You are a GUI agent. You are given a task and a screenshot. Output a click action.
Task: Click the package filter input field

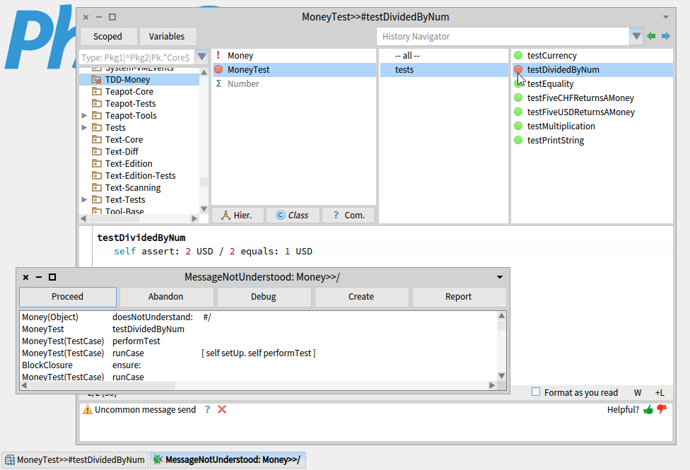tap(137, 57)
